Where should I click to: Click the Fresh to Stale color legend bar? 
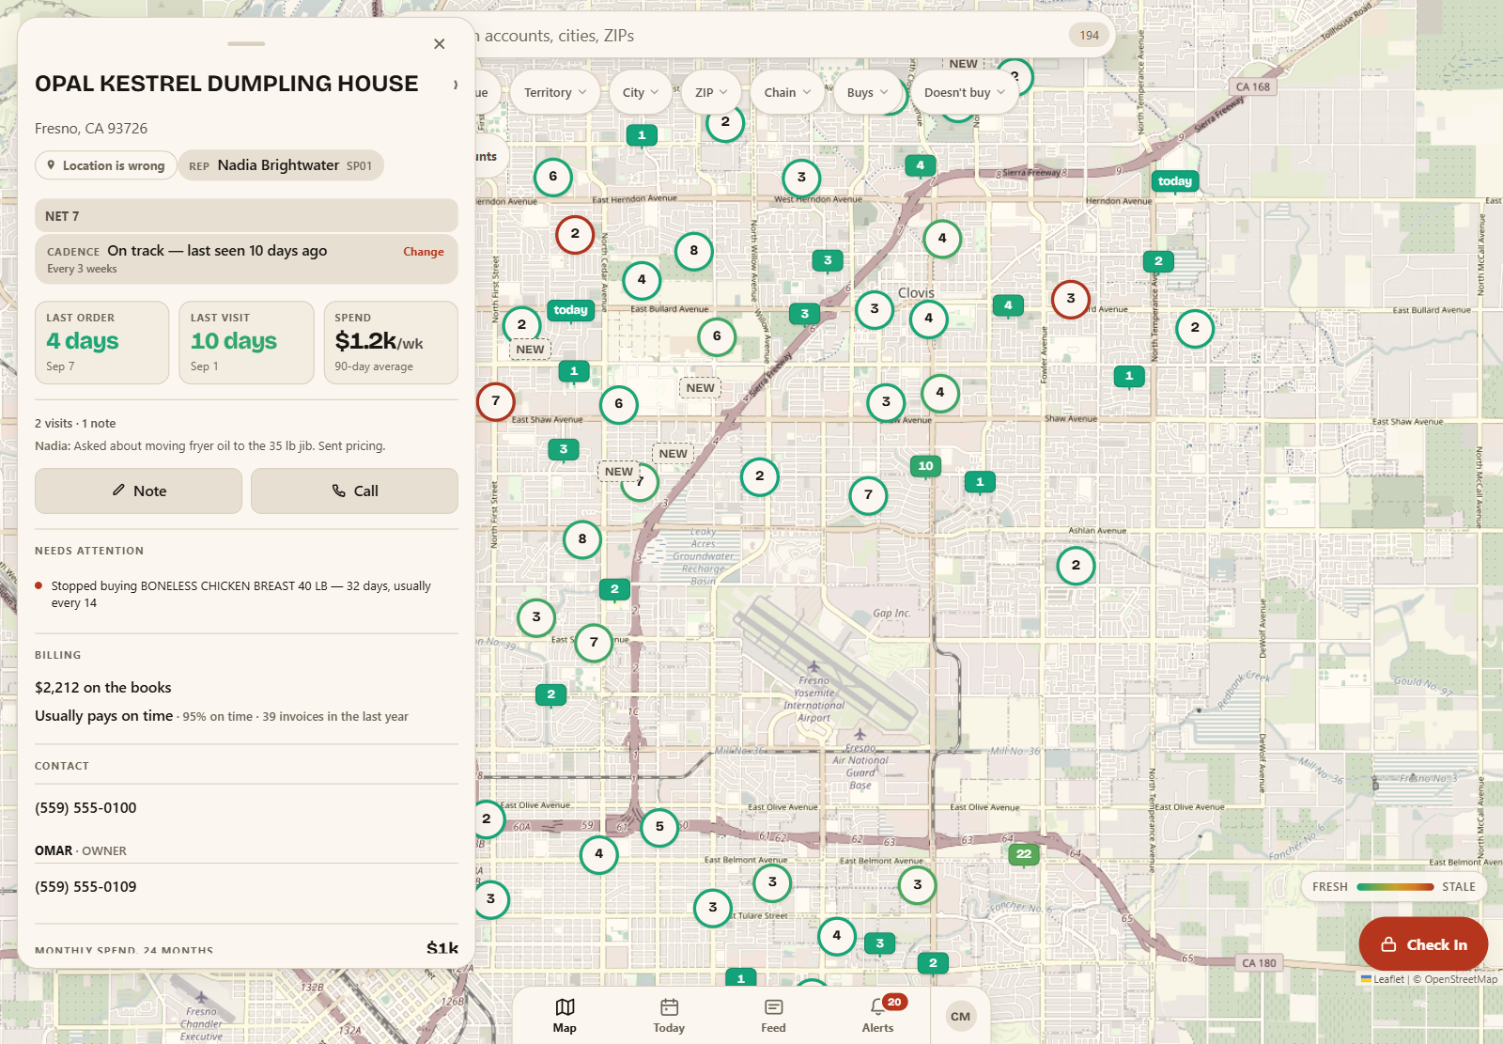click(x=1395, y=887)
